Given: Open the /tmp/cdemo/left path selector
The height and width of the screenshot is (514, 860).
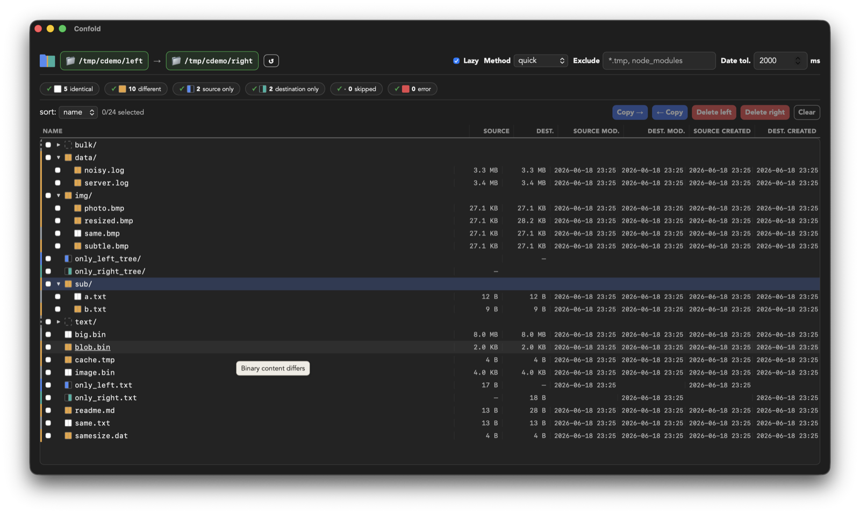Looking at the screenshot, I should pyautogui.click(x=105, y=61).
